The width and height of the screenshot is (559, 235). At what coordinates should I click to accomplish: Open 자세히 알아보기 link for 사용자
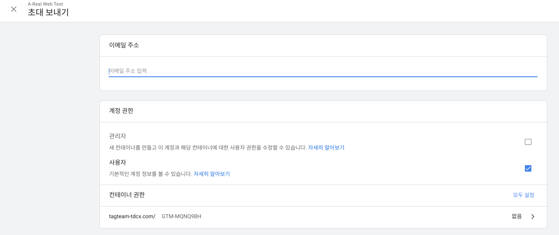coord(212,174)
